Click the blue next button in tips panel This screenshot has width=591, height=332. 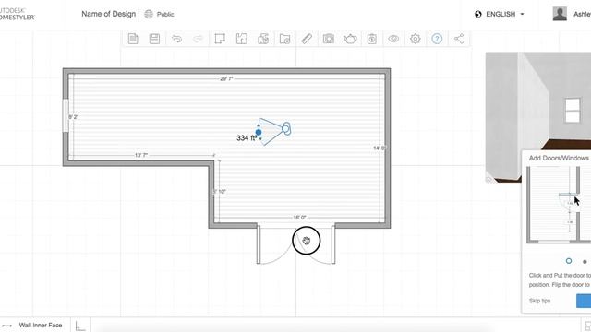pyautogui.click(x=584, y=301)
